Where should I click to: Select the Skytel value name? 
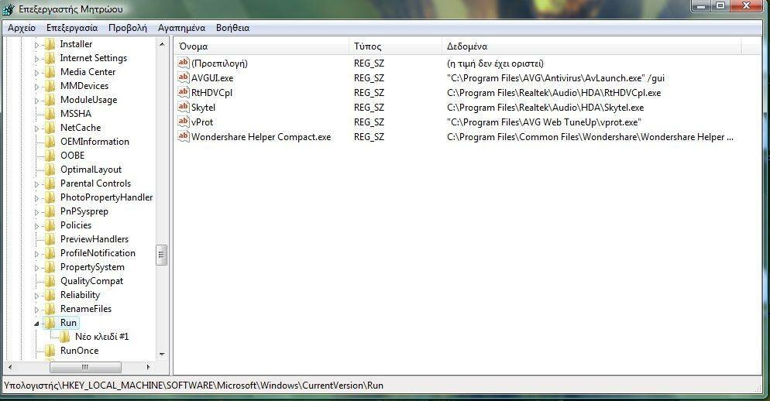tap(203, 108)
